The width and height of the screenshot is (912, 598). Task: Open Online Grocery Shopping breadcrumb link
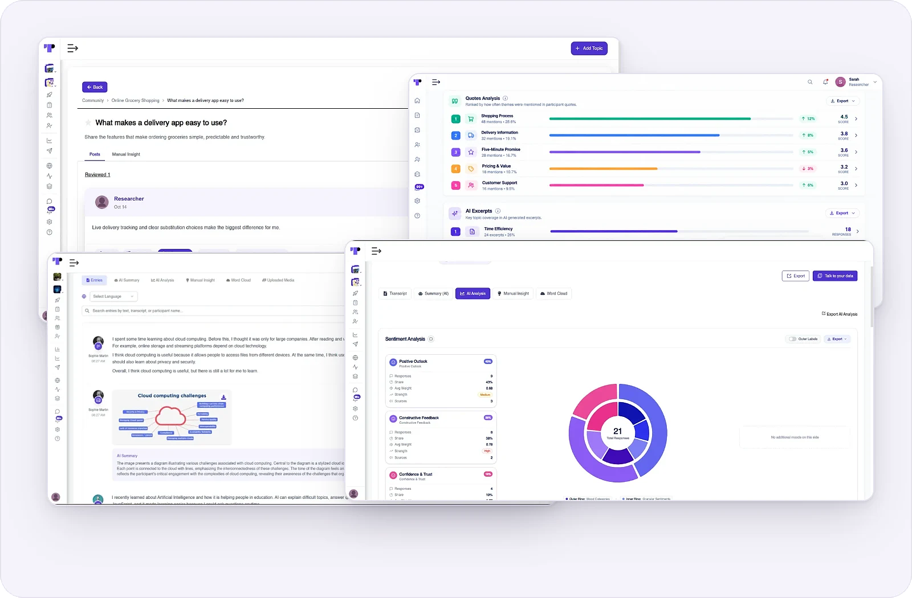point(136,100)
